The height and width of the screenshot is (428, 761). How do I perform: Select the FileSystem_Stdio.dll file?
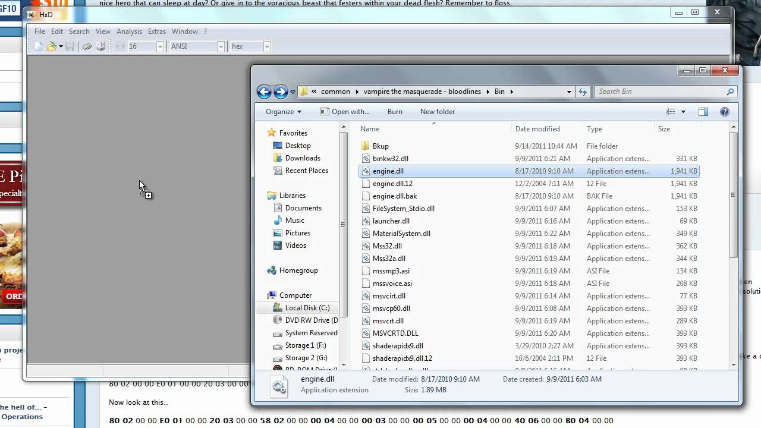point(404,209)
